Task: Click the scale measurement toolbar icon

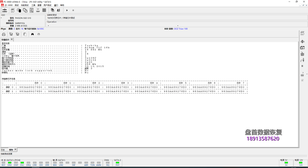Action: 38,10
